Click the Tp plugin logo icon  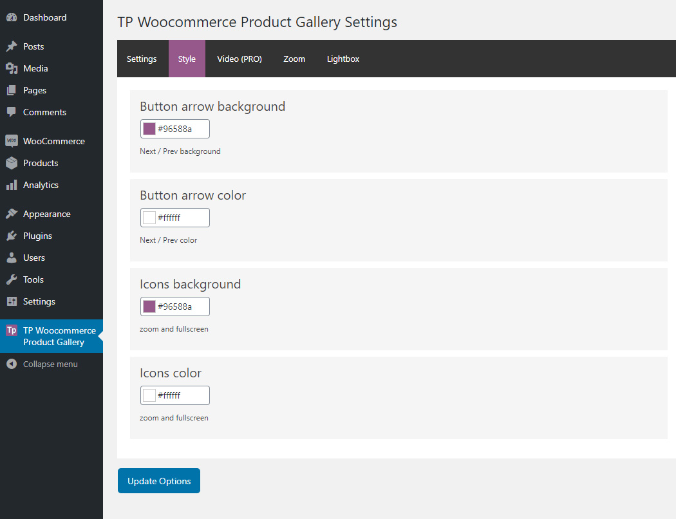click(x=12, y=330)
